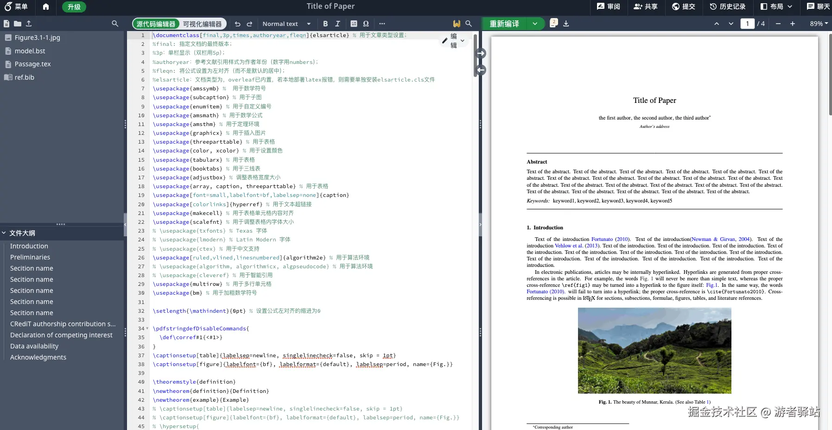The width and height of the screenshot is (832, 430).
Task: Open the Normal text style dropdown
Action: pyautogui.click(x=286, y=24)
